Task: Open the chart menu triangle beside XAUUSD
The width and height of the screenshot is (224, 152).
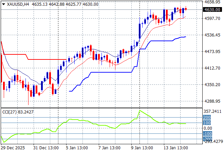Action: tap(4, 4)
